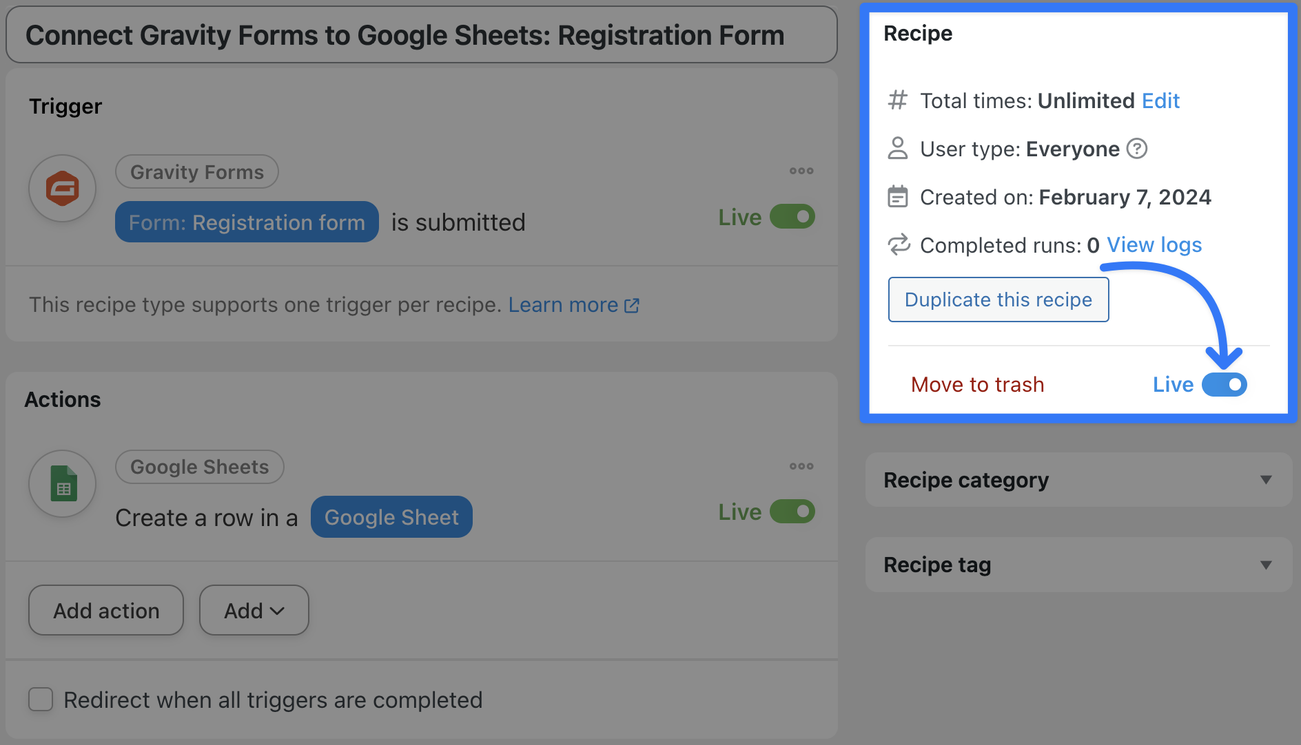
Task: Click the external link icon beside Learn more
Action: pyautogui.click(x=632, y=305)
